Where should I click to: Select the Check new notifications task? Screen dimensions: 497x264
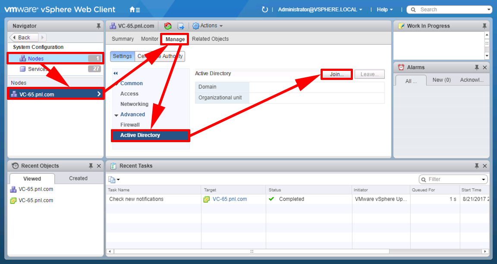136,199
